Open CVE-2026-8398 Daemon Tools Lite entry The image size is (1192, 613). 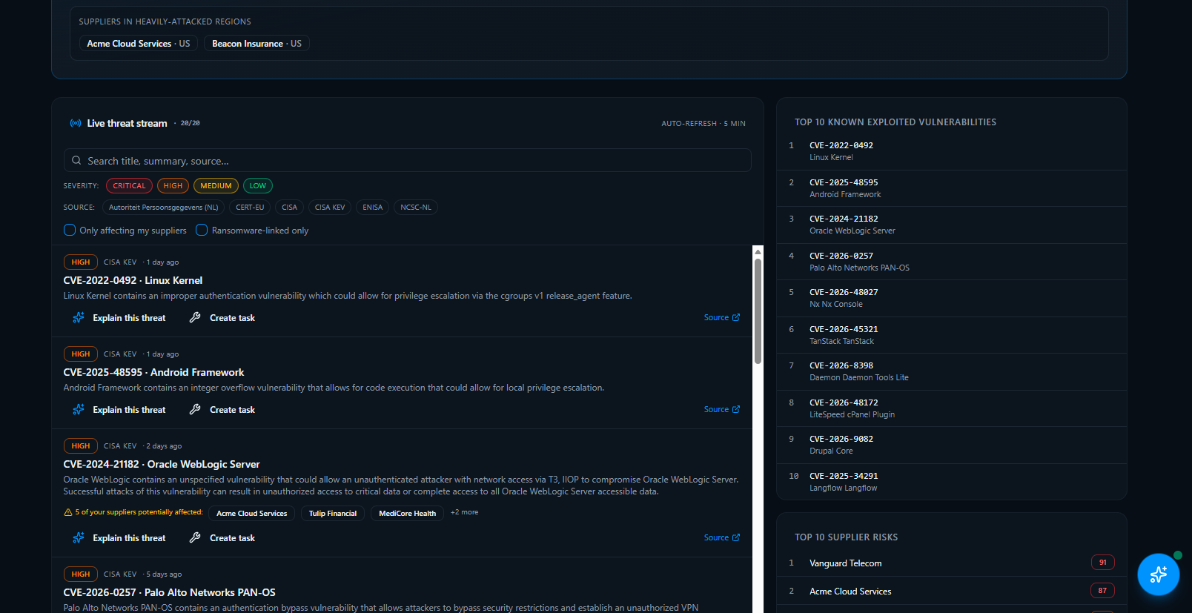[x=952, y=371]
